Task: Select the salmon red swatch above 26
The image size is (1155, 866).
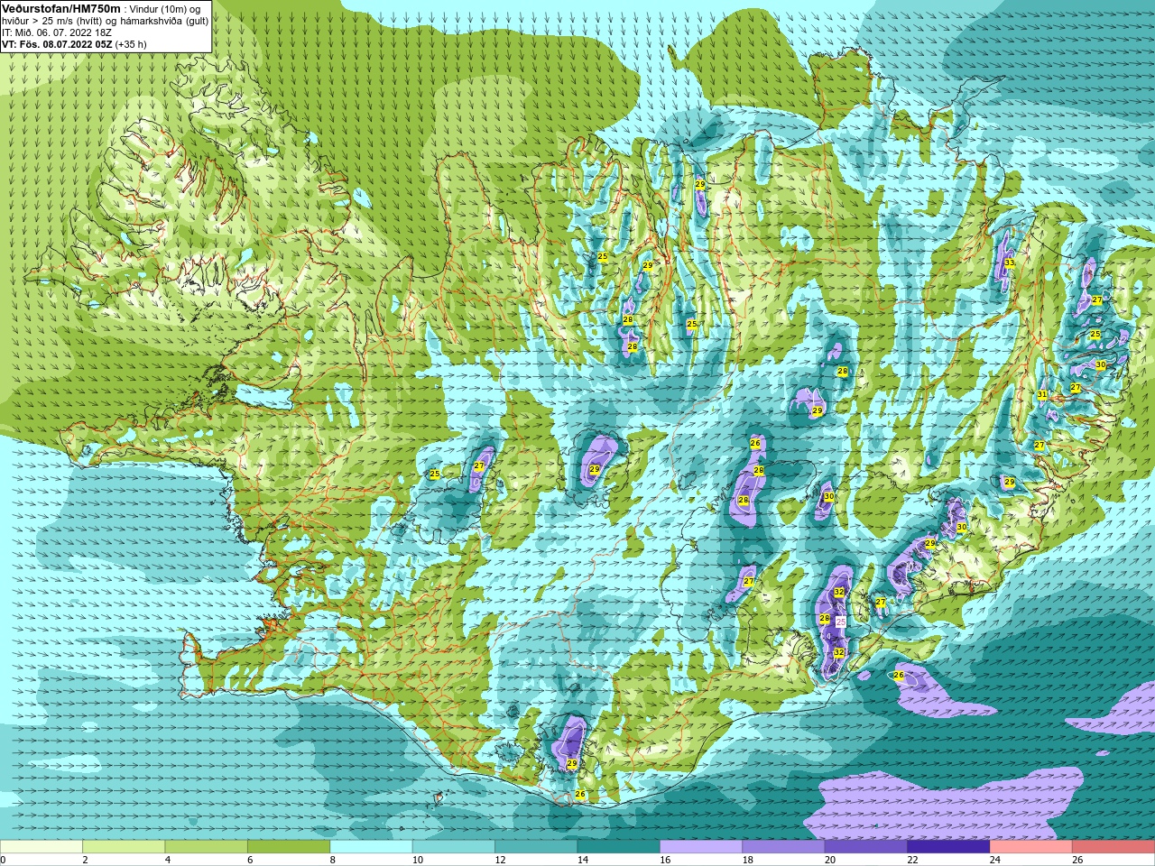Action: (x=1113, y=847)
